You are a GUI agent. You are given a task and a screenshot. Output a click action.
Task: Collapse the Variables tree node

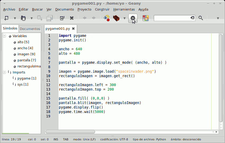4,36
